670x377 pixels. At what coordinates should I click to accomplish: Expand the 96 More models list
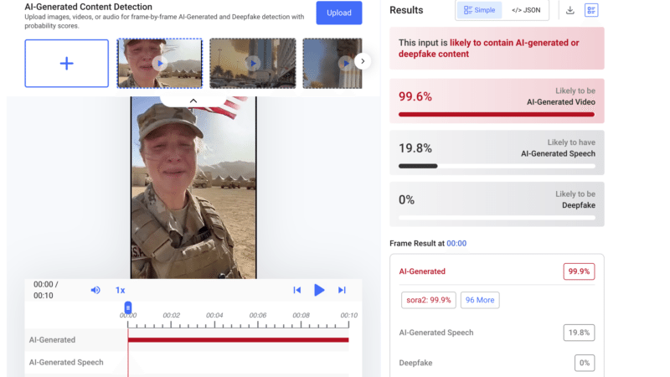(x=480, y=299)
